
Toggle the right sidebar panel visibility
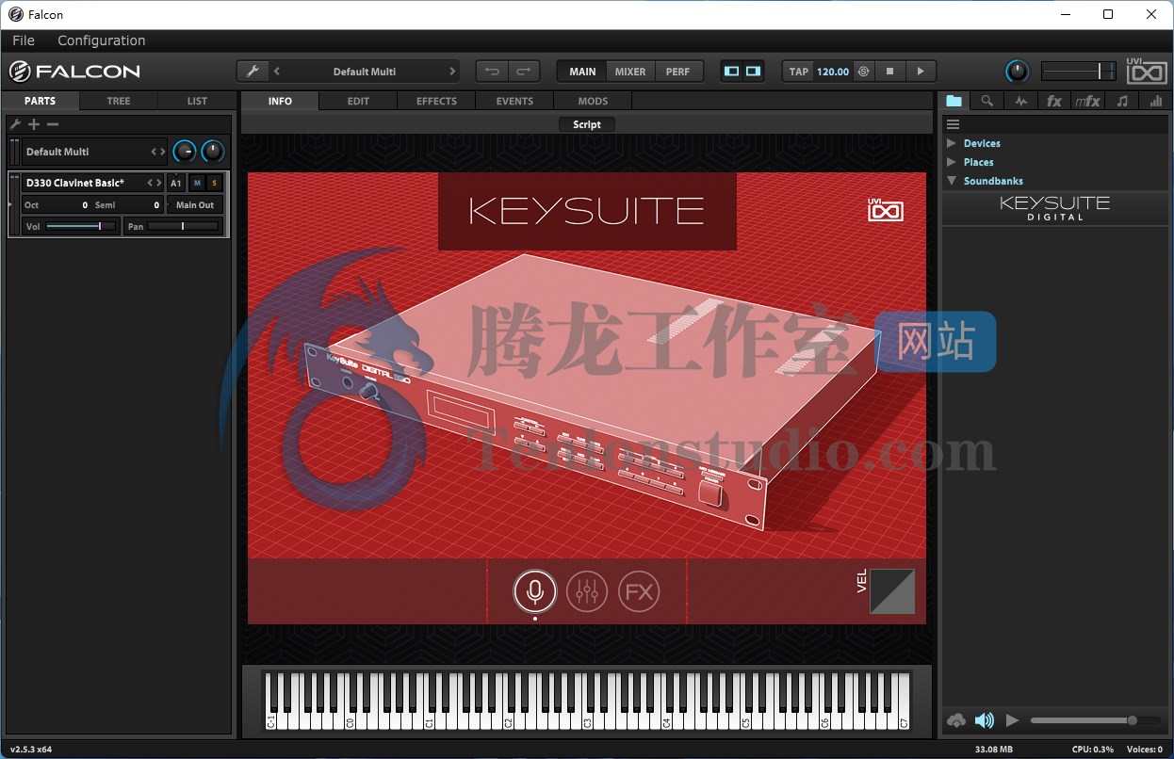point(753,72)
